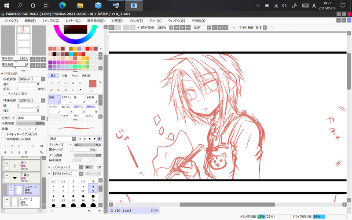Image resolution: width=352 pixels, height=220 pixels.
Task: Select brush size 7 preset
Action: coord(73,189)
